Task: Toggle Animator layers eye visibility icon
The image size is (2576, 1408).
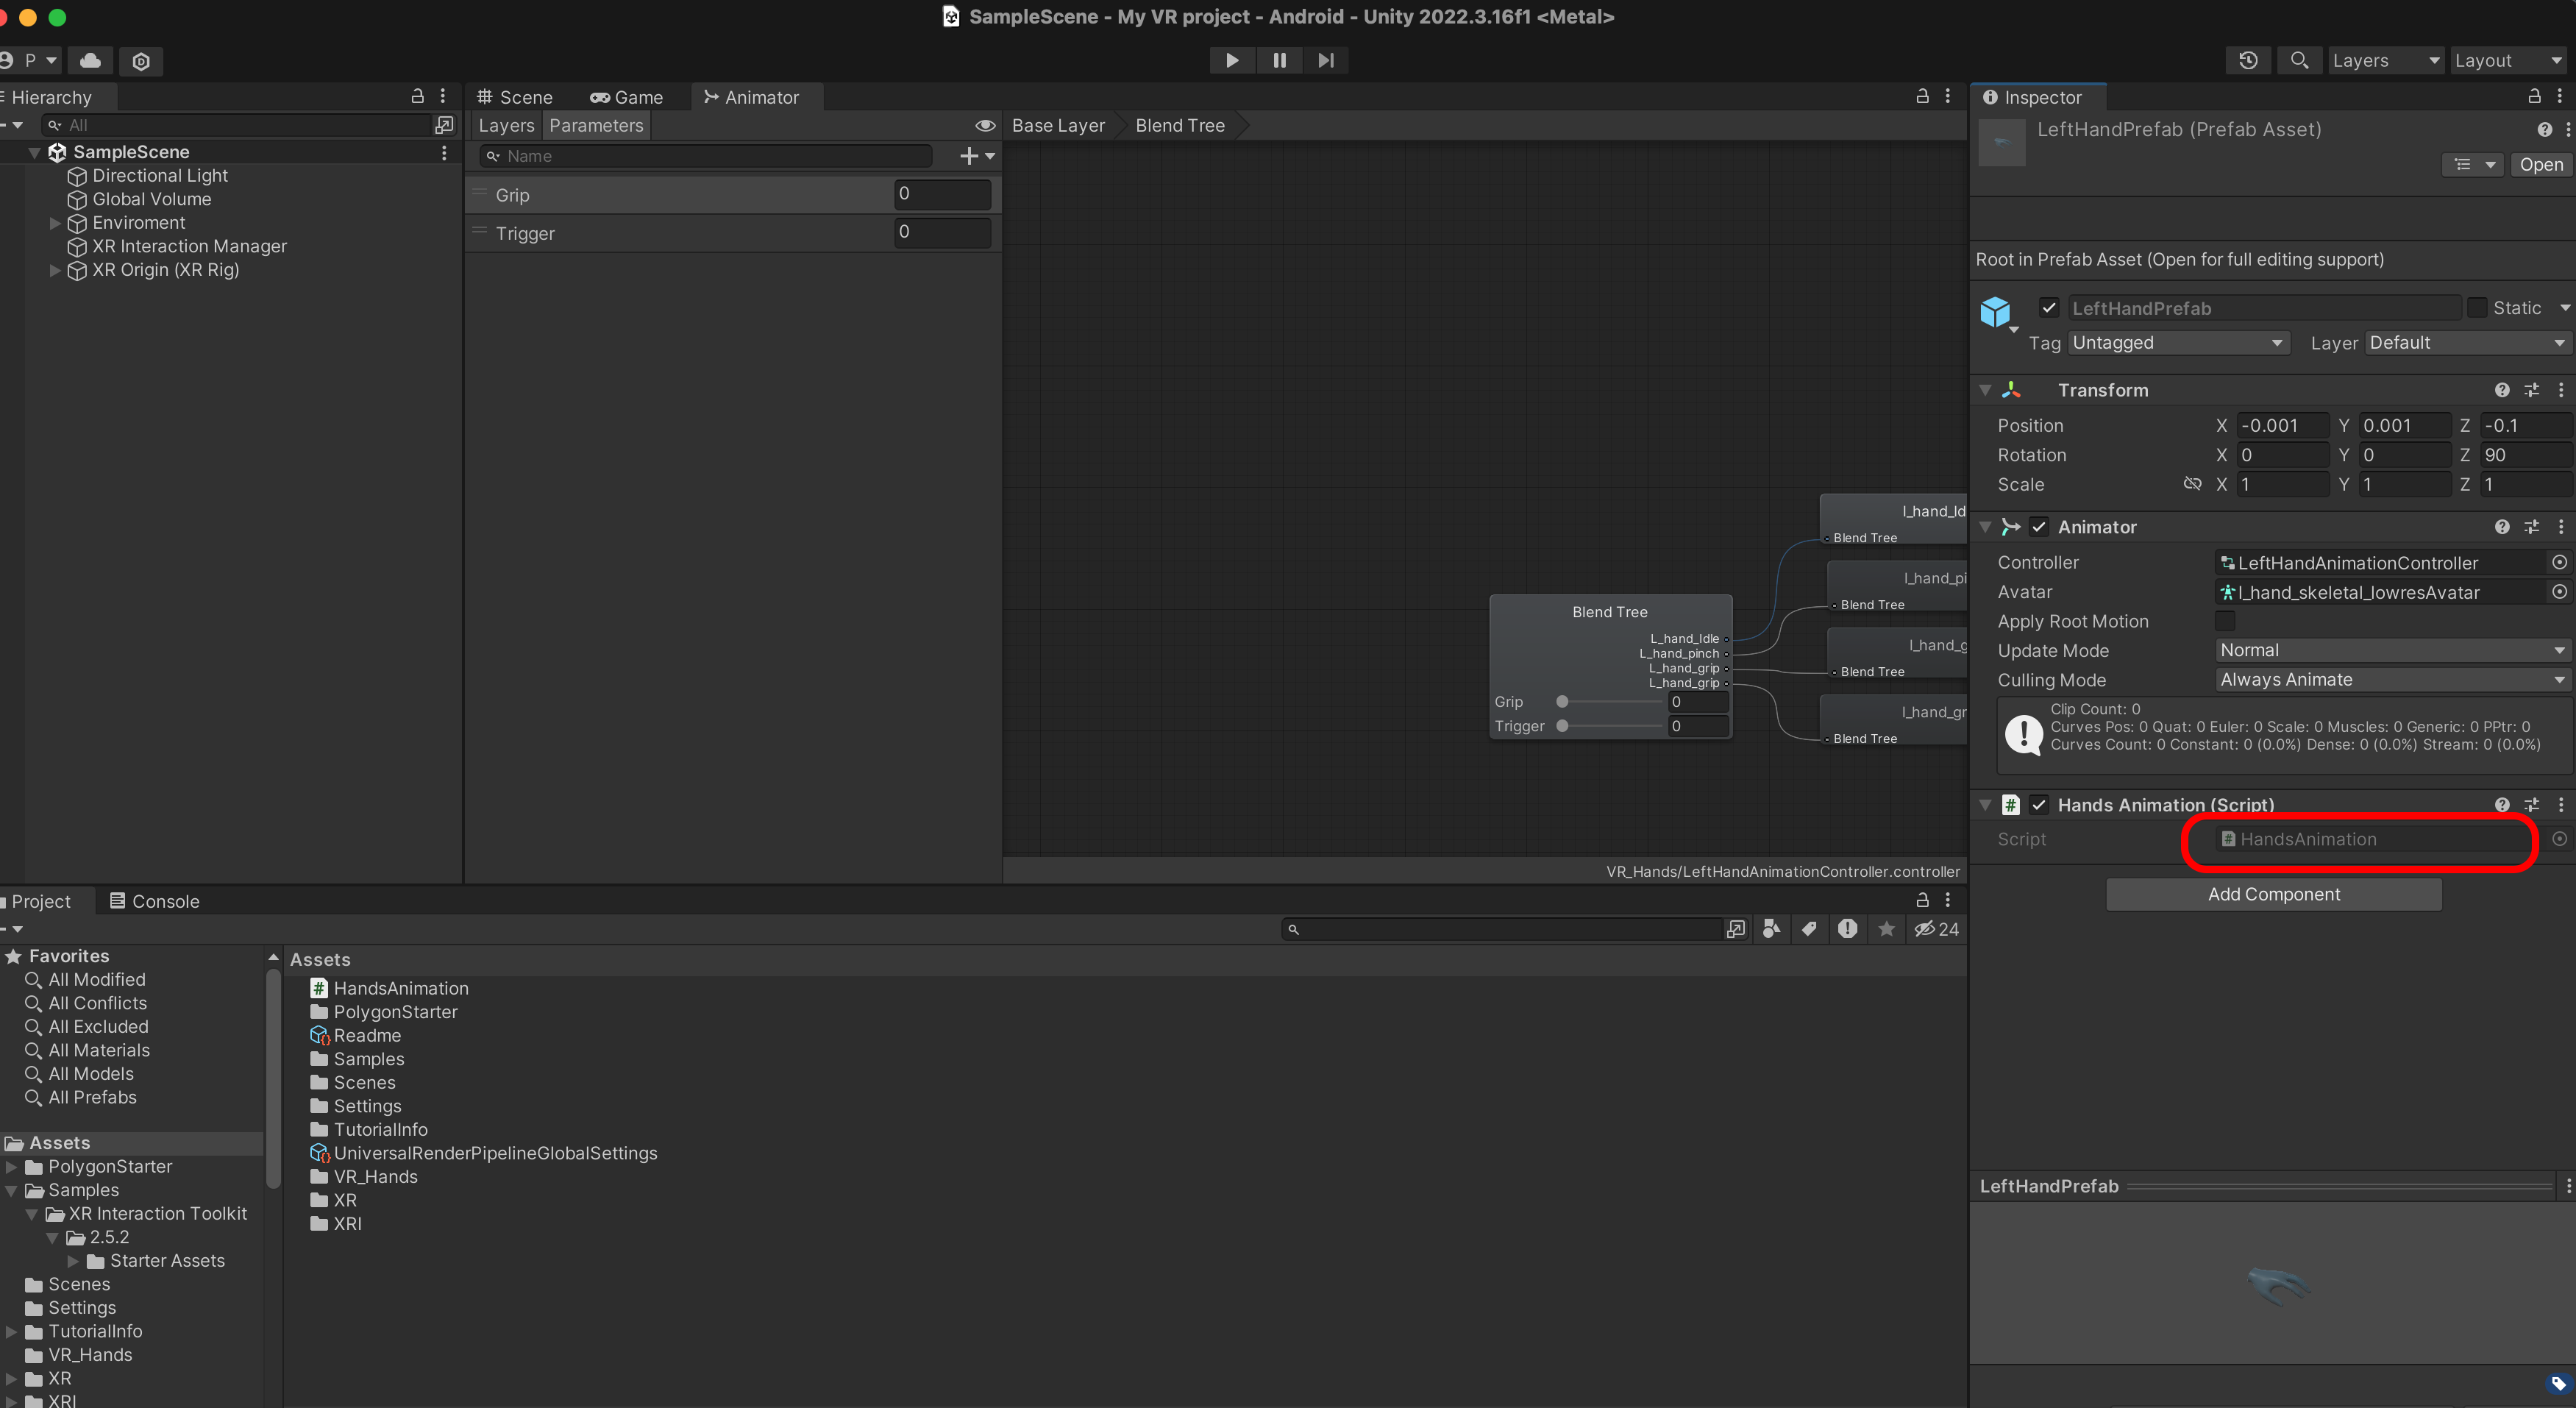Action: click(x=984, y=125)
